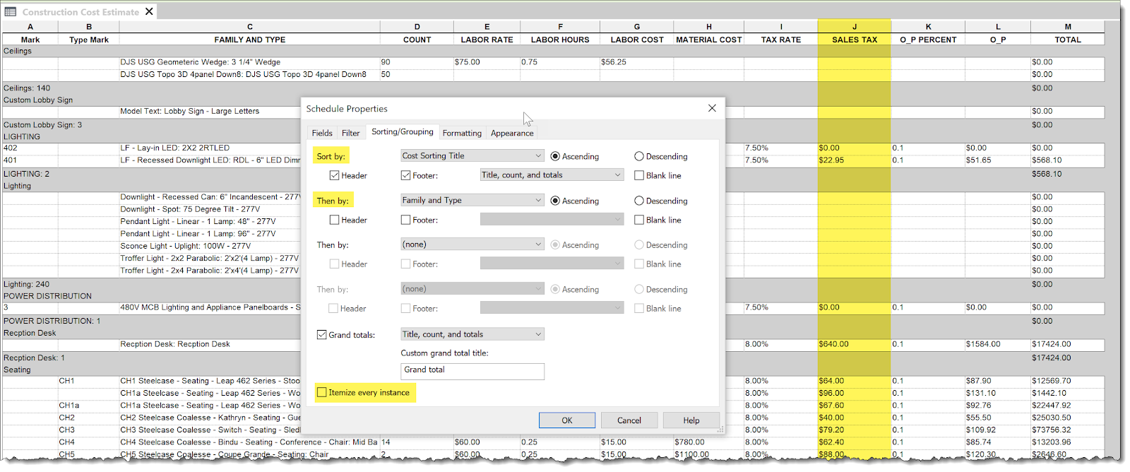The image size is (1130, 472).
Task: Check Itemize every instance
Action: (x=322, y=392)
